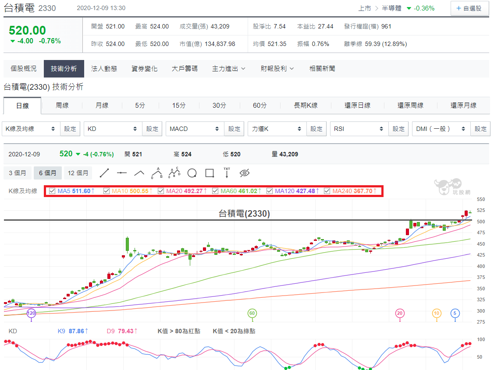Click the MA120 marker circle on chart
494x370 pixels.
pos(31,313)
